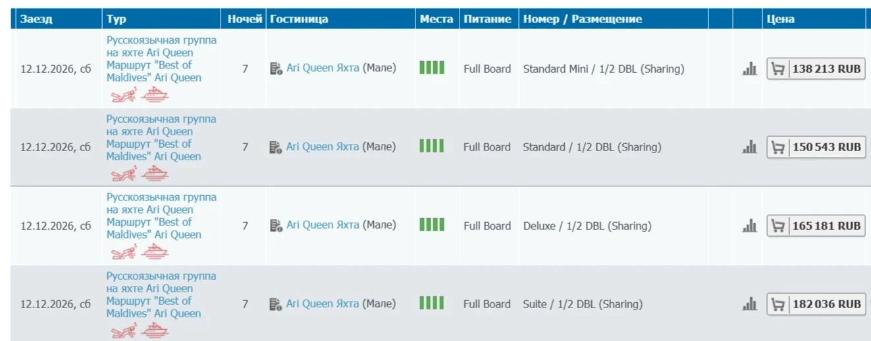871x341 pixels.
Task: Click green availability bars in Standard Mini row
Action: point(432,67)
